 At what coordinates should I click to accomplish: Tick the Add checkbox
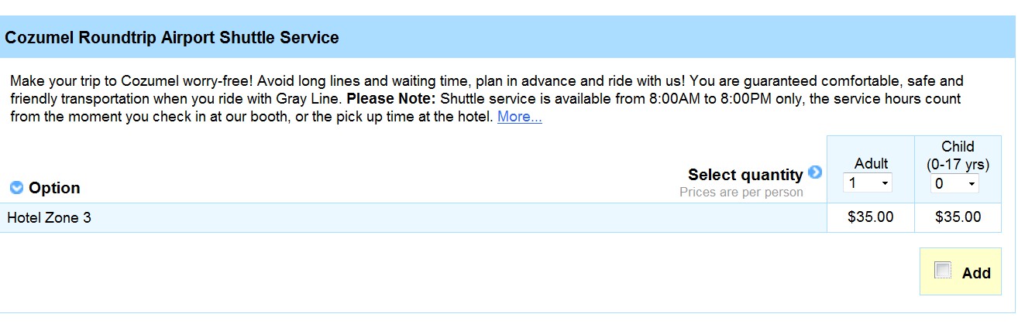943,270
